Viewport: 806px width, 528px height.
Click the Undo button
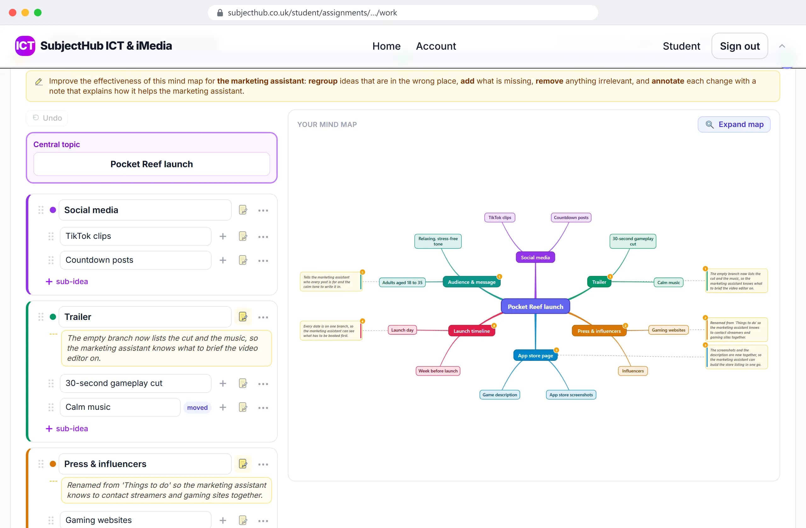point(47,118)
